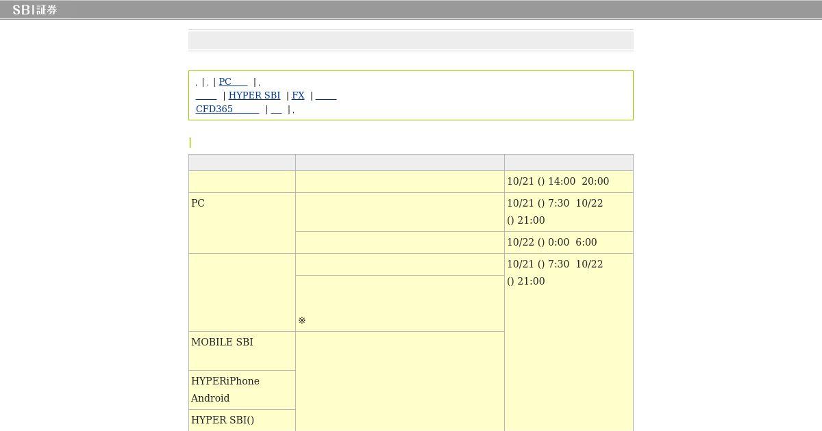Click the 'MOBILE SBI' table cell

coord(242,351)
